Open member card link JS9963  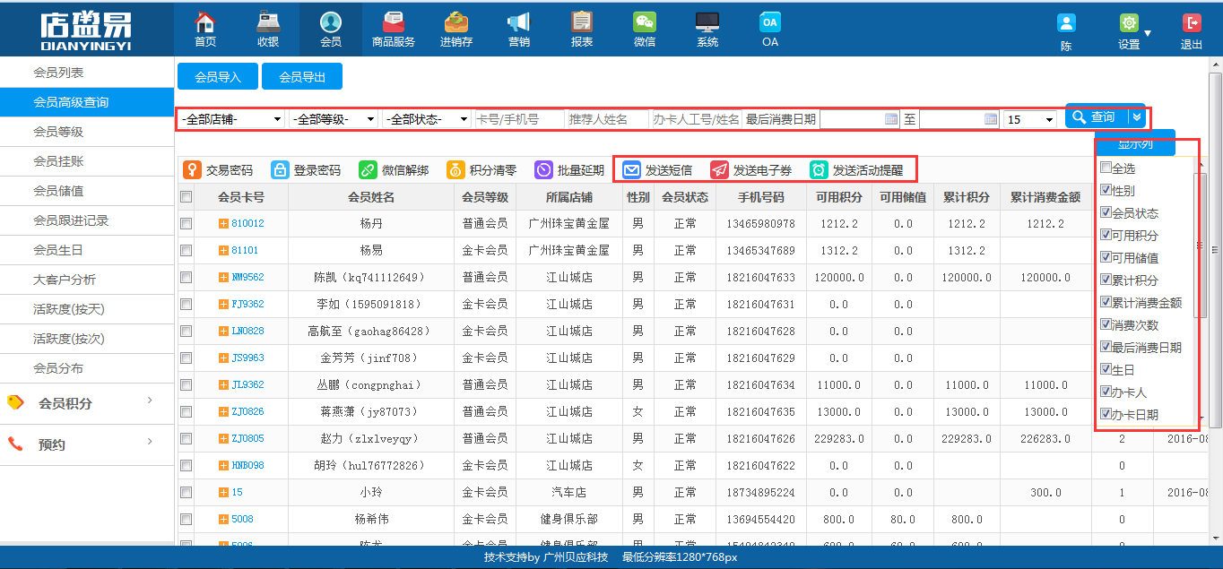[x=247, y=358]
